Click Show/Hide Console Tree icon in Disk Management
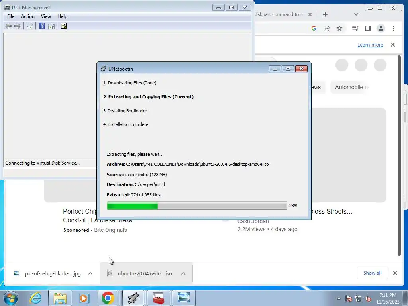Viewport: 408px width, 306px height. click(30, 26)
